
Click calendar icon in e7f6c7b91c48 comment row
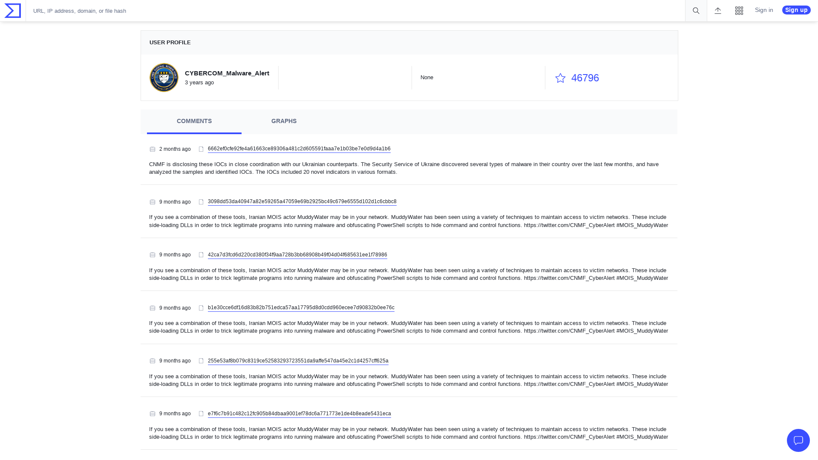pyautogui.click(x=153, y=414)
